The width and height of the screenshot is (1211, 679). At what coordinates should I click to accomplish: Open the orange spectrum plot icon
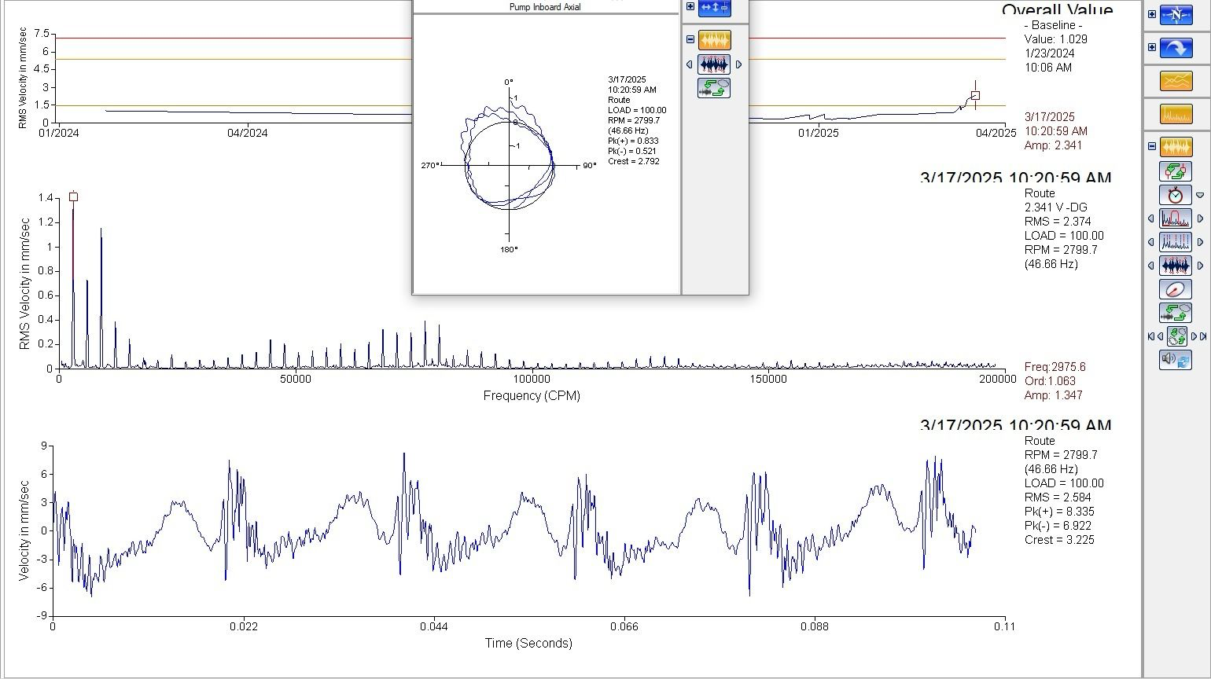(1176, 114)
